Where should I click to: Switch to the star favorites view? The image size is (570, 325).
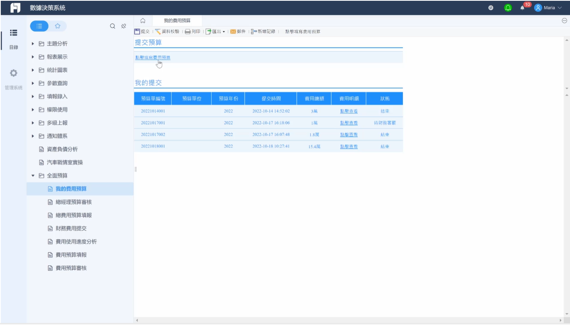[x=58, y=26]
